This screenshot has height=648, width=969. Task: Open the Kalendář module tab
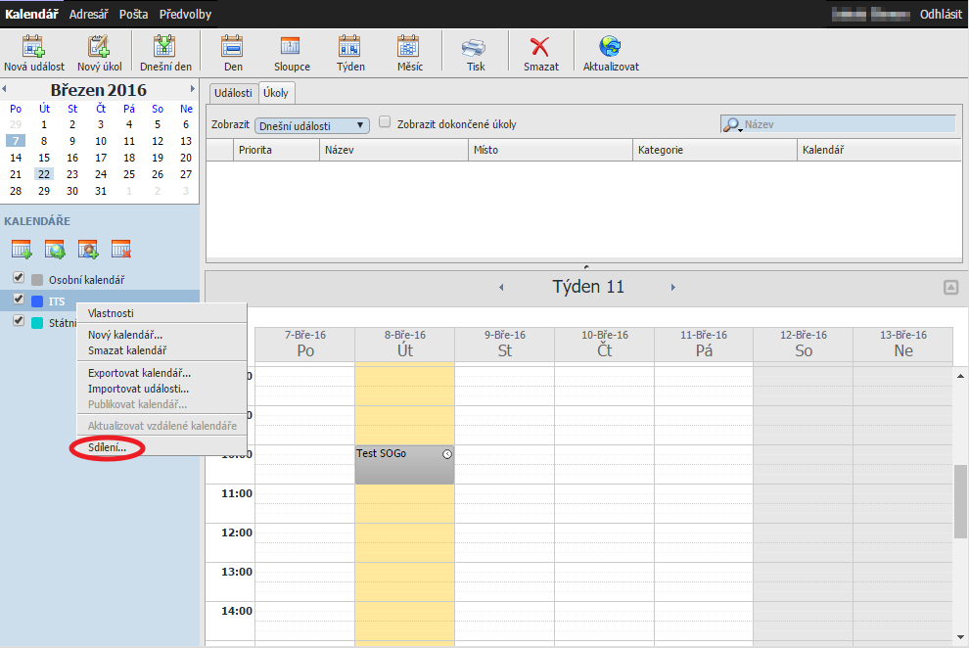click(31, 14)
